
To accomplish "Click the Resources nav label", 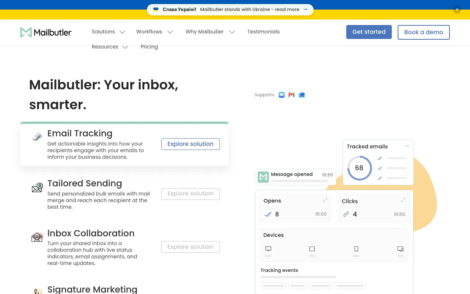I will click(x=105, y=47).
